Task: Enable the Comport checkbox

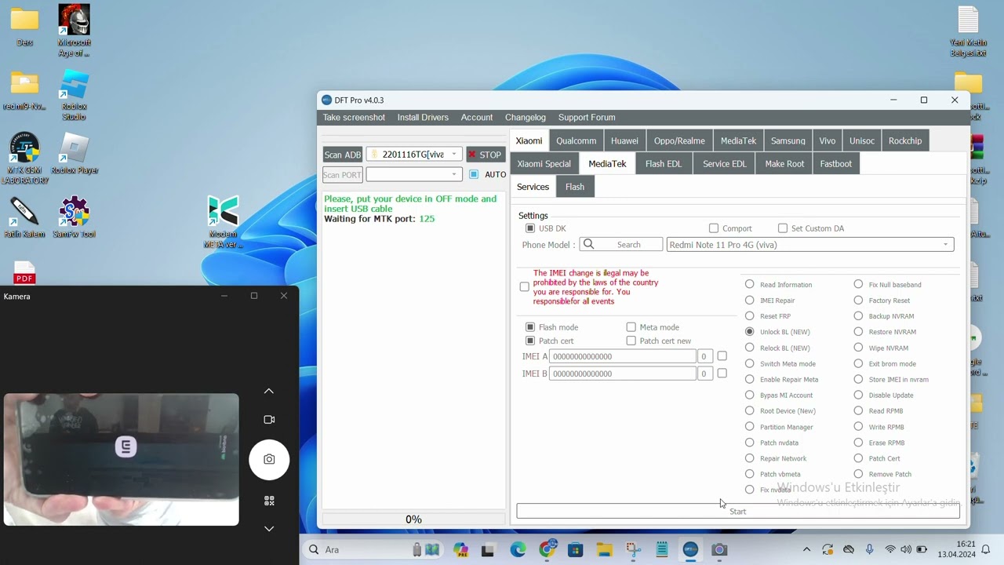Action: point(714,228)
